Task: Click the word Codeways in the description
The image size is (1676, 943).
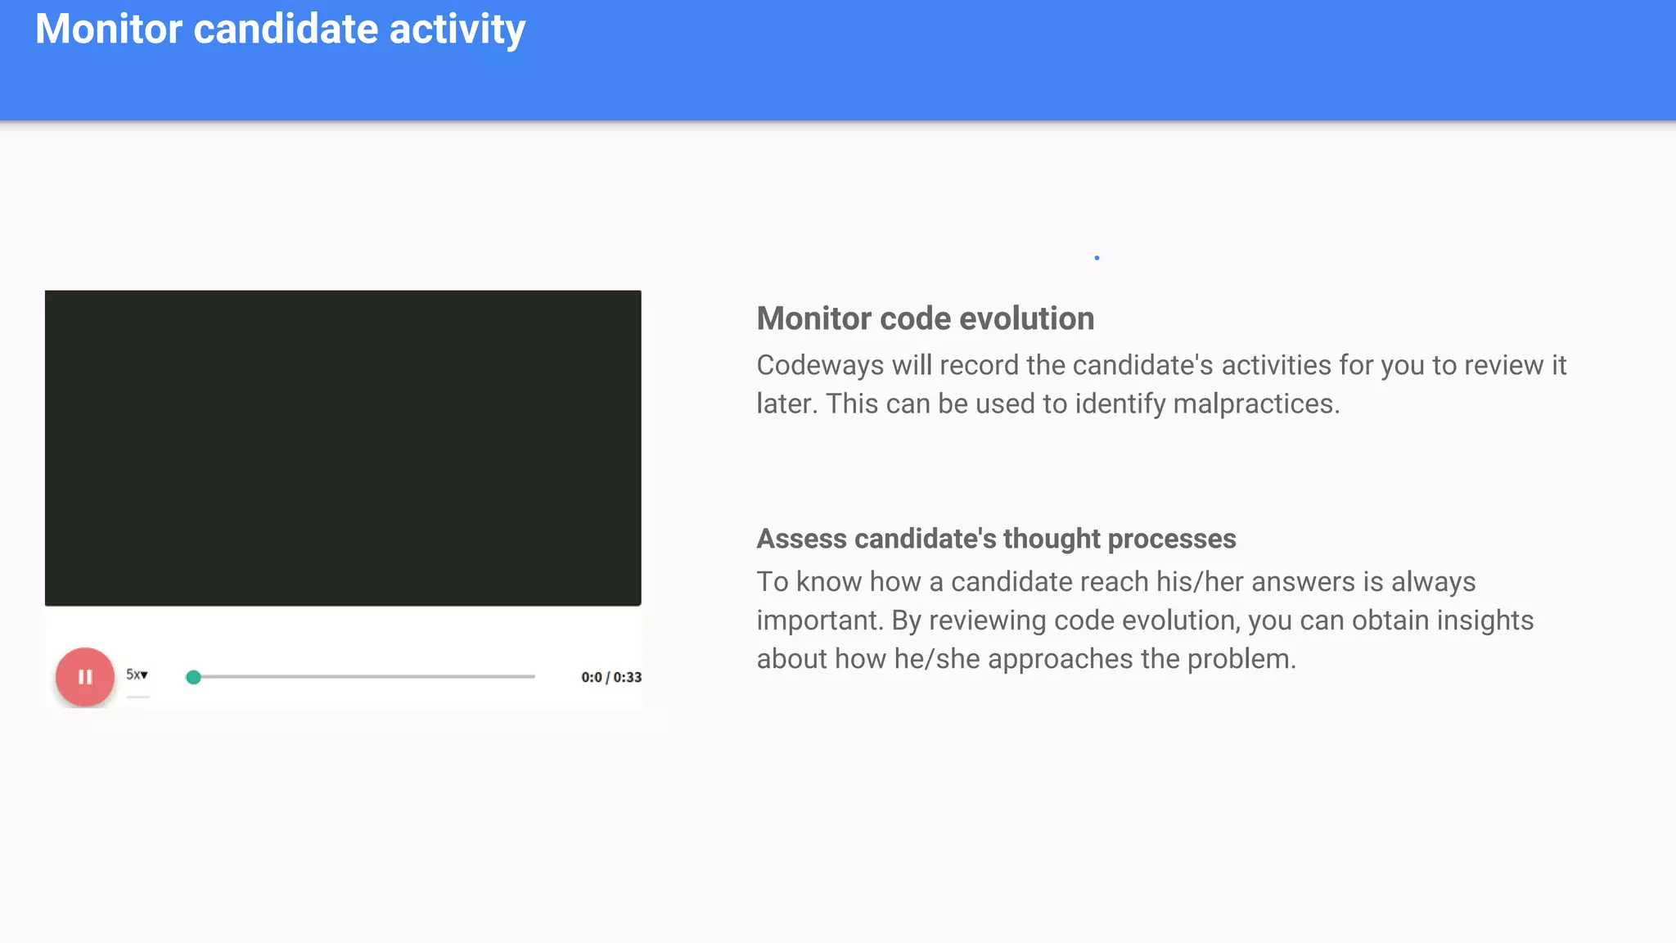Action: click(x=820, y=365)
